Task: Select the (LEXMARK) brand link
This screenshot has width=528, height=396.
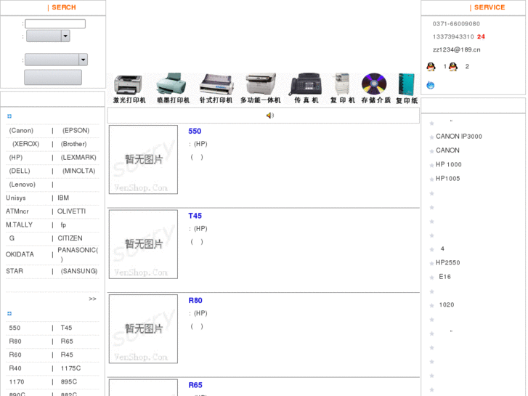Action: coord(78,158)
